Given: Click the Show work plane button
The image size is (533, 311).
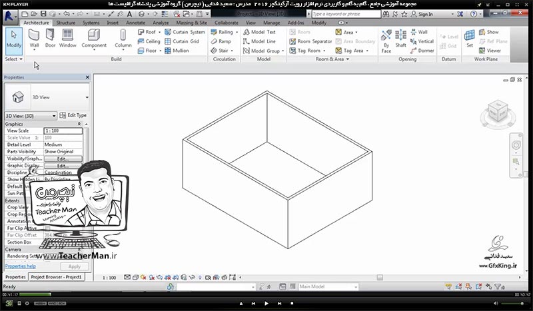Looking at the screenshot, I should click(489, 32).
